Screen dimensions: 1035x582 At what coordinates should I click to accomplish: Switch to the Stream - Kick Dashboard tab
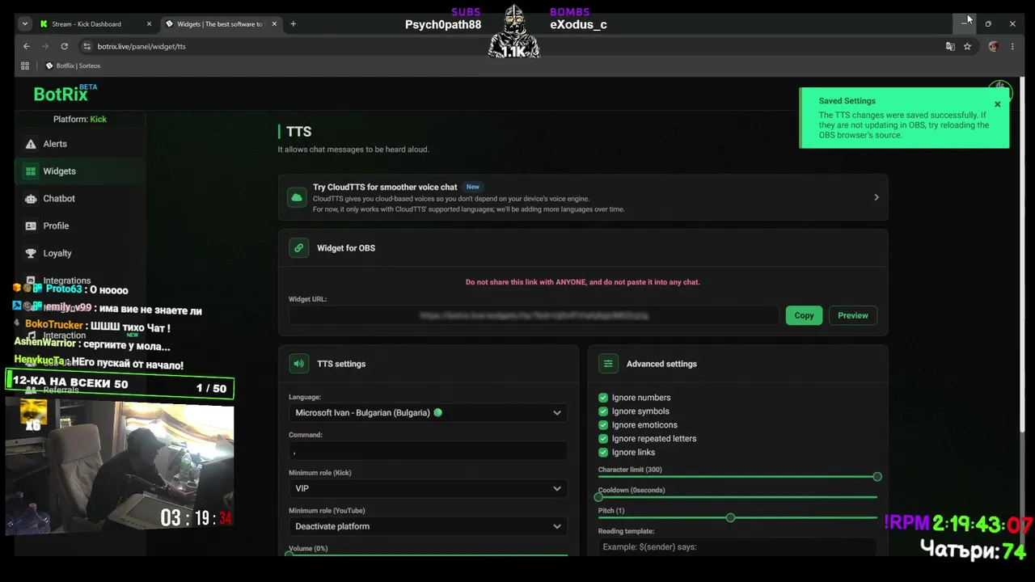[x=95, y=24]
